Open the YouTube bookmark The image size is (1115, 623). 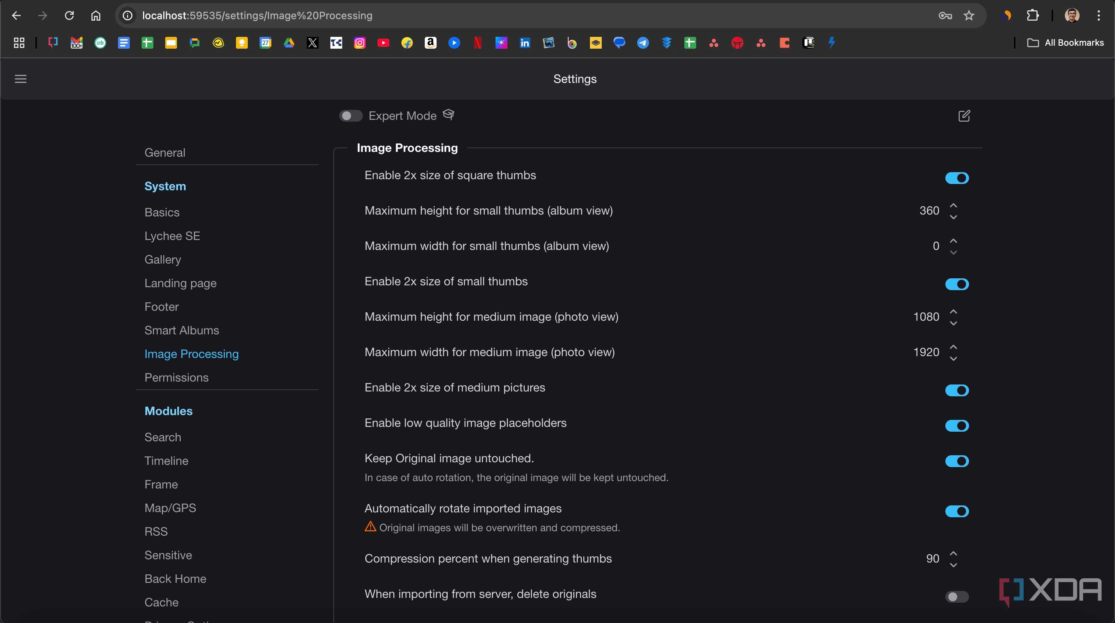(383, 42)
